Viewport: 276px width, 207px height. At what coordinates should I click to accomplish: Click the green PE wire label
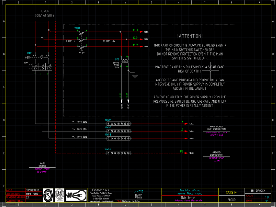(x=182, y=151)
